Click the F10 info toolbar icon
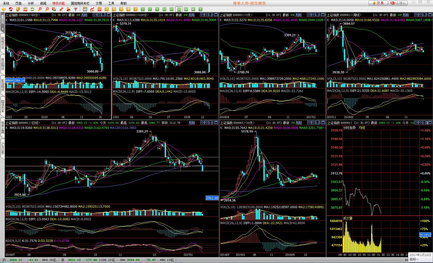Screen dimensions: 433x263 (x=25, y=9)
